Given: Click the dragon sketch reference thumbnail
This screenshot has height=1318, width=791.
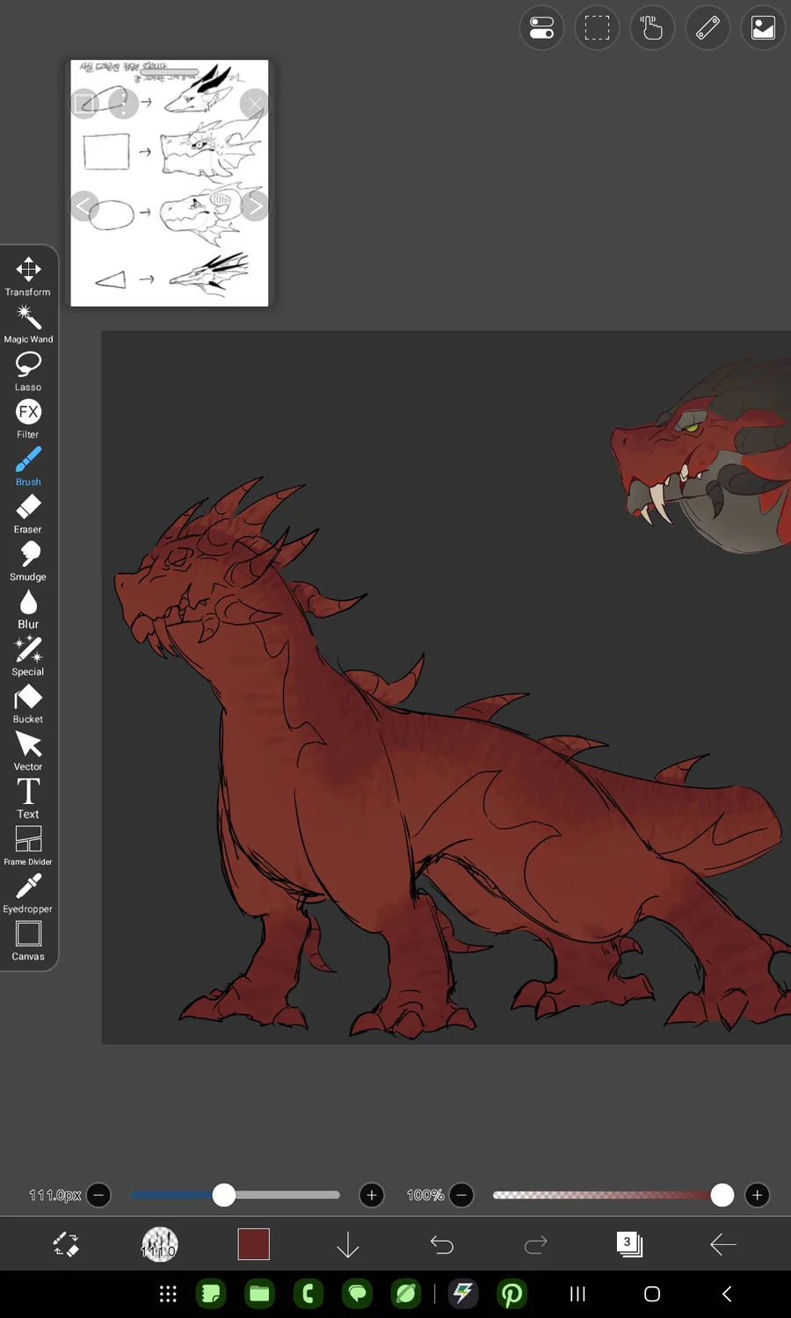Looking at the screenshot, I should (170, 183).
